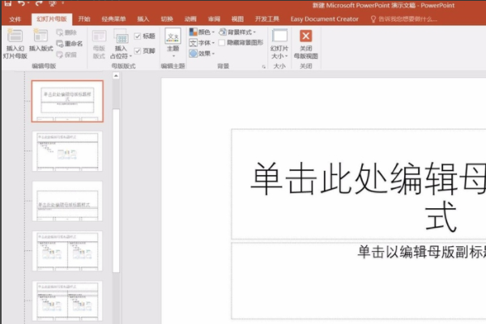Open the Slide Size (幻灯片大小) dropdown
The height and width of the screenshot is (324, 486).
[279, 44]
